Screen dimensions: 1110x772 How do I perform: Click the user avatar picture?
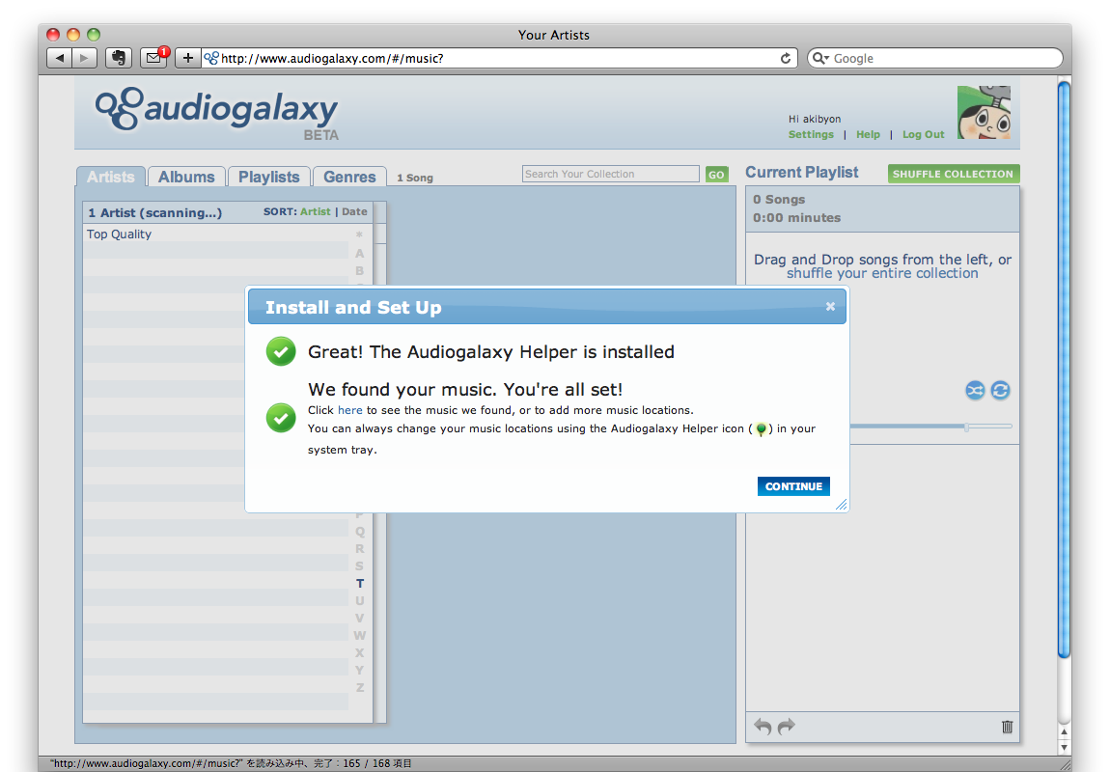coord(984,113)
